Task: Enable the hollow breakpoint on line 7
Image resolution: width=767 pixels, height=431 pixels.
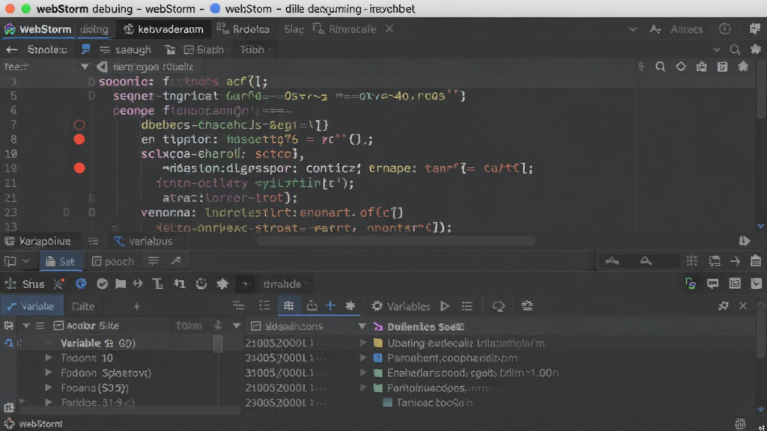Action: tap(79, 125)
